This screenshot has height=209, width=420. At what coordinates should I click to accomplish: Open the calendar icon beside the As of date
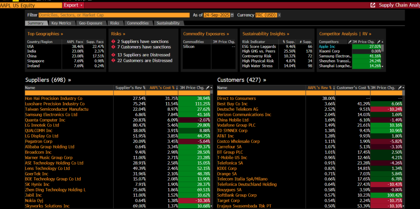232,15
